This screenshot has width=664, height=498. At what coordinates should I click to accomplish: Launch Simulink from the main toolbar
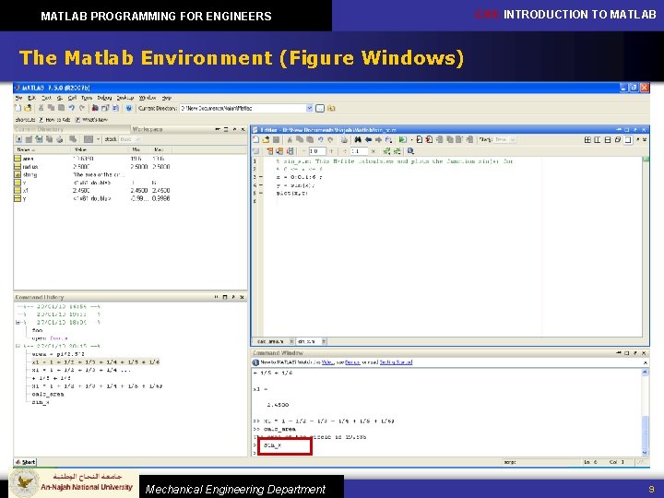click(x=95, y=109)
